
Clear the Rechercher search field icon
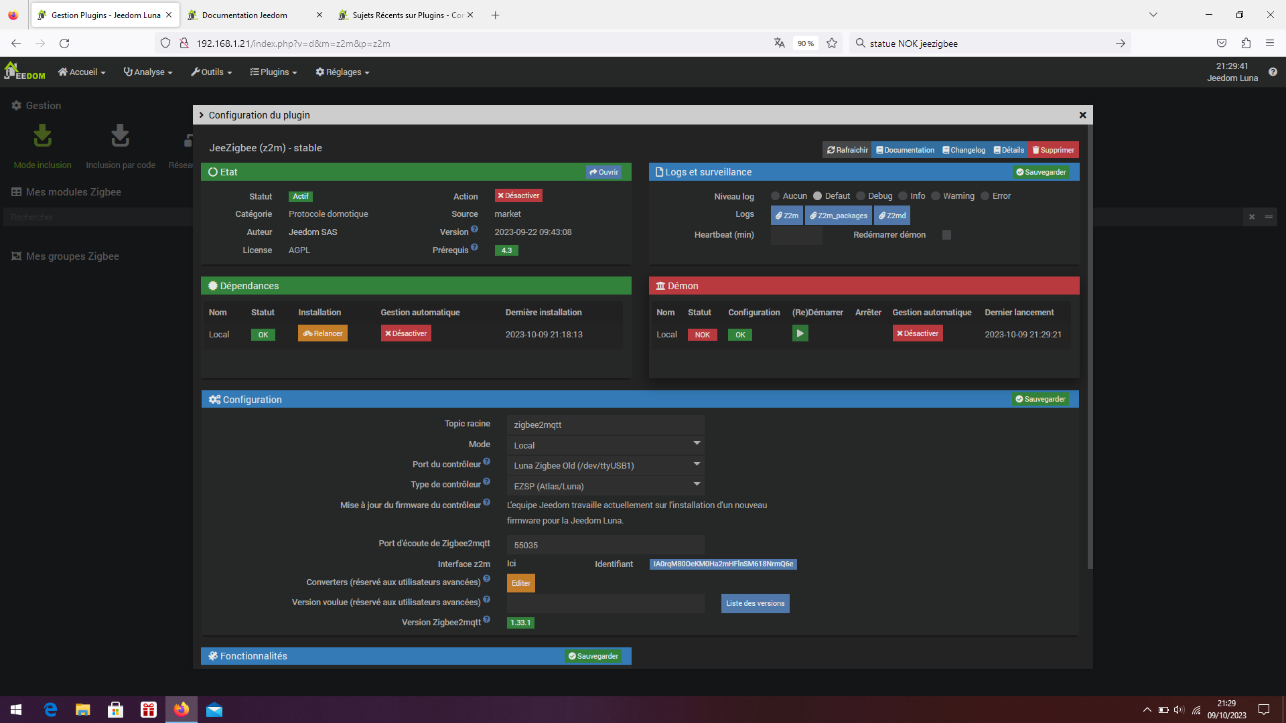point(1252,217)
